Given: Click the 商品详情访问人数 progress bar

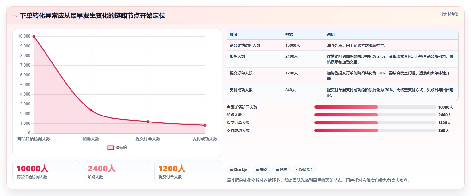Looking at the screenshot, I should click(x=375, y=107).
